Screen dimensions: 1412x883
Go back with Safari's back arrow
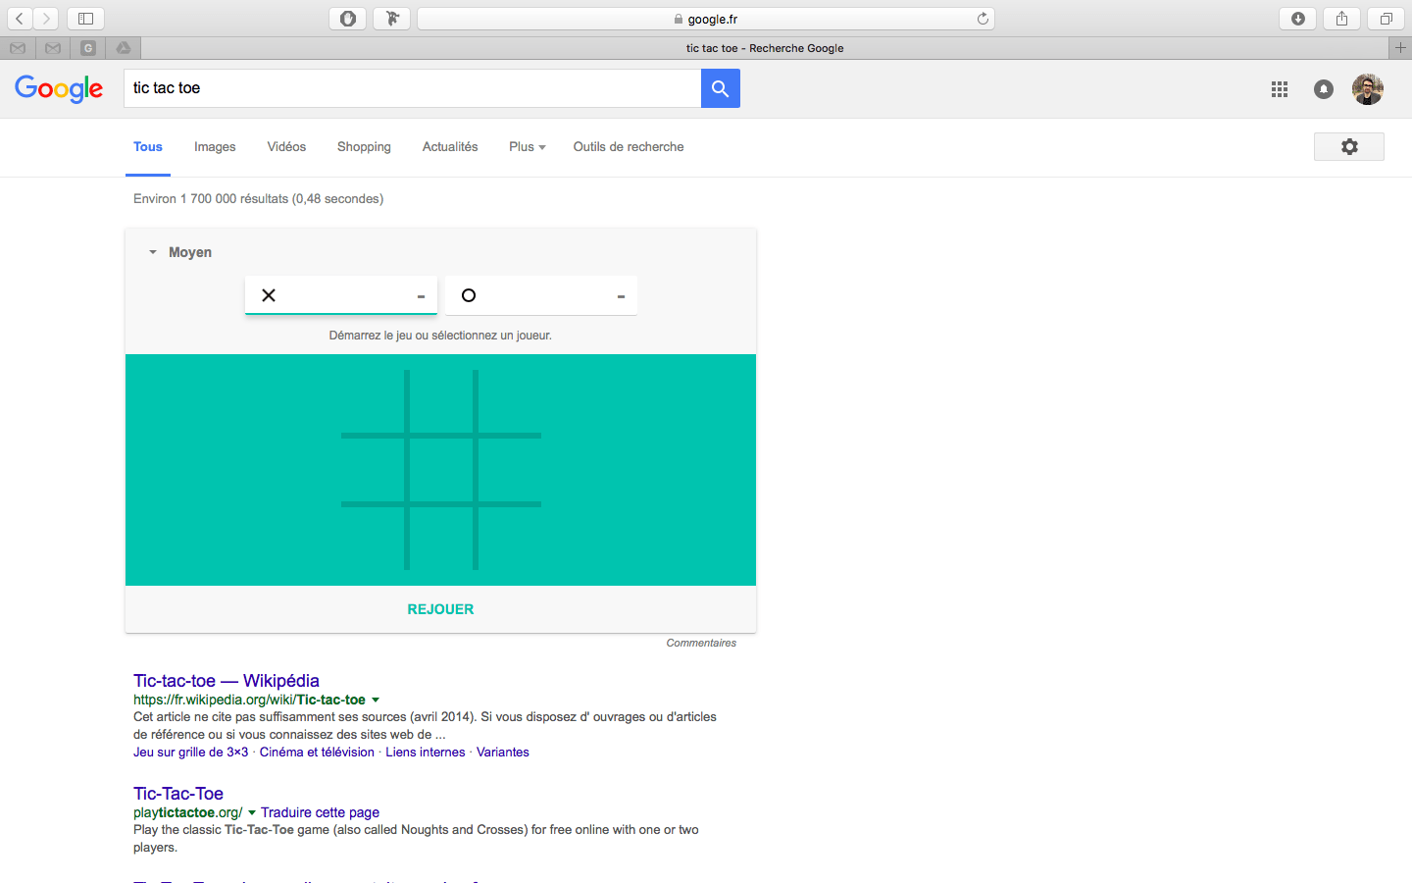(x=20, y=19)
